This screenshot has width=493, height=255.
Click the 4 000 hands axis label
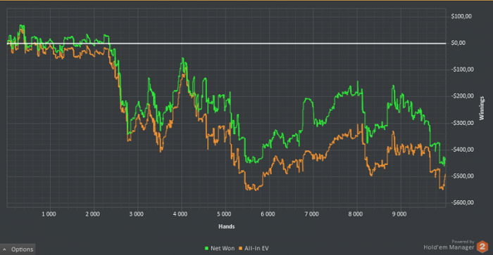click(x=180, y=214)
